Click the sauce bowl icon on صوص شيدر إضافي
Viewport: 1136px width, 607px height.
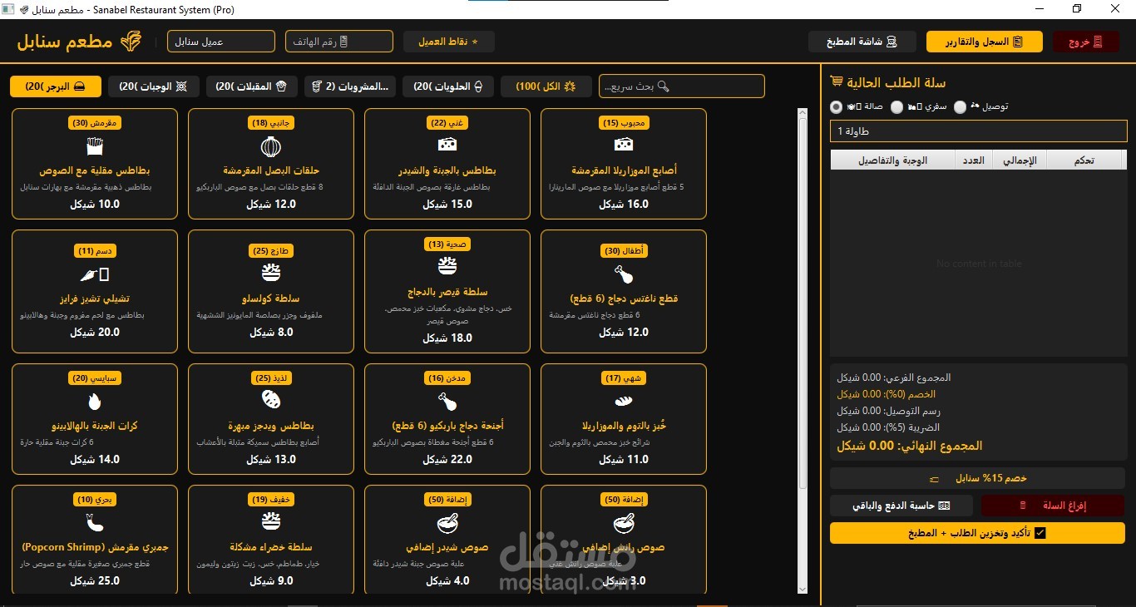click(447, 523)
